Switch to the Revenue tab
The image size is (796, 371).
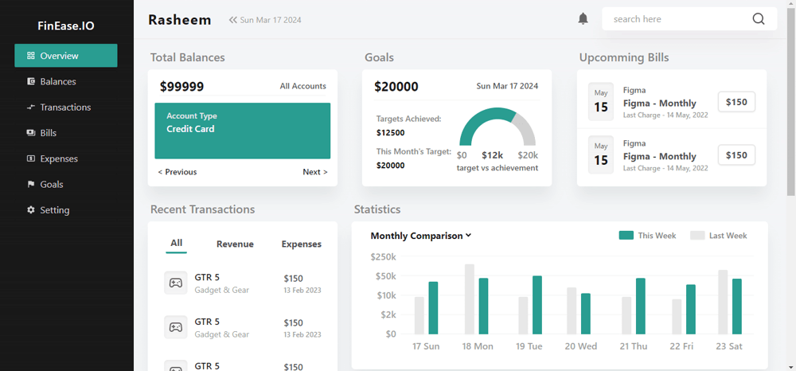235,244
